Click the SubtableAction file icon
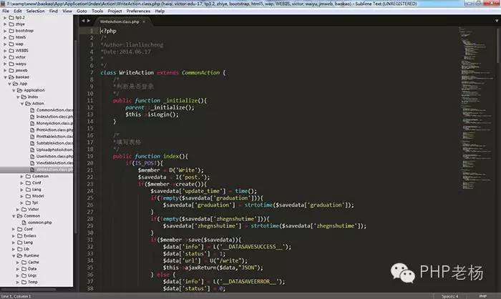 pos(32,143)
